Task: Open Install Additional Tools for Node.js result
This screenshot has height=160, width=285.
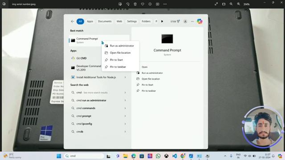Action: coord(96,77)
